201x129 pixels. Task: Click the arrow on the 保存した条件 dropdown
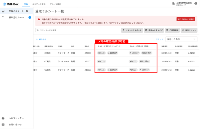194,39
